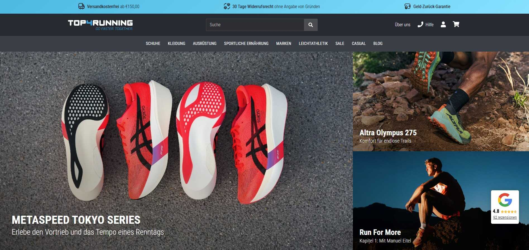Click the Top4Running logo
529x250 pixels.
tap(100, 25)
